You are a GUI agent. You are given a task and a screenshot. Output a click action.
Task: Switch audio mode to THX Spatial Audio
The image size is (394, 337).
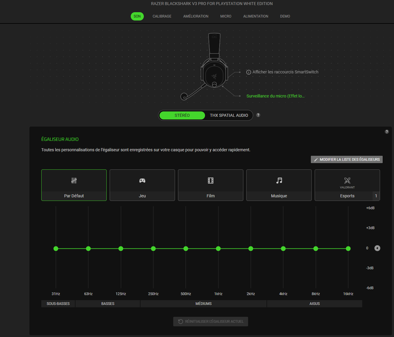click(x=229, y=115)
